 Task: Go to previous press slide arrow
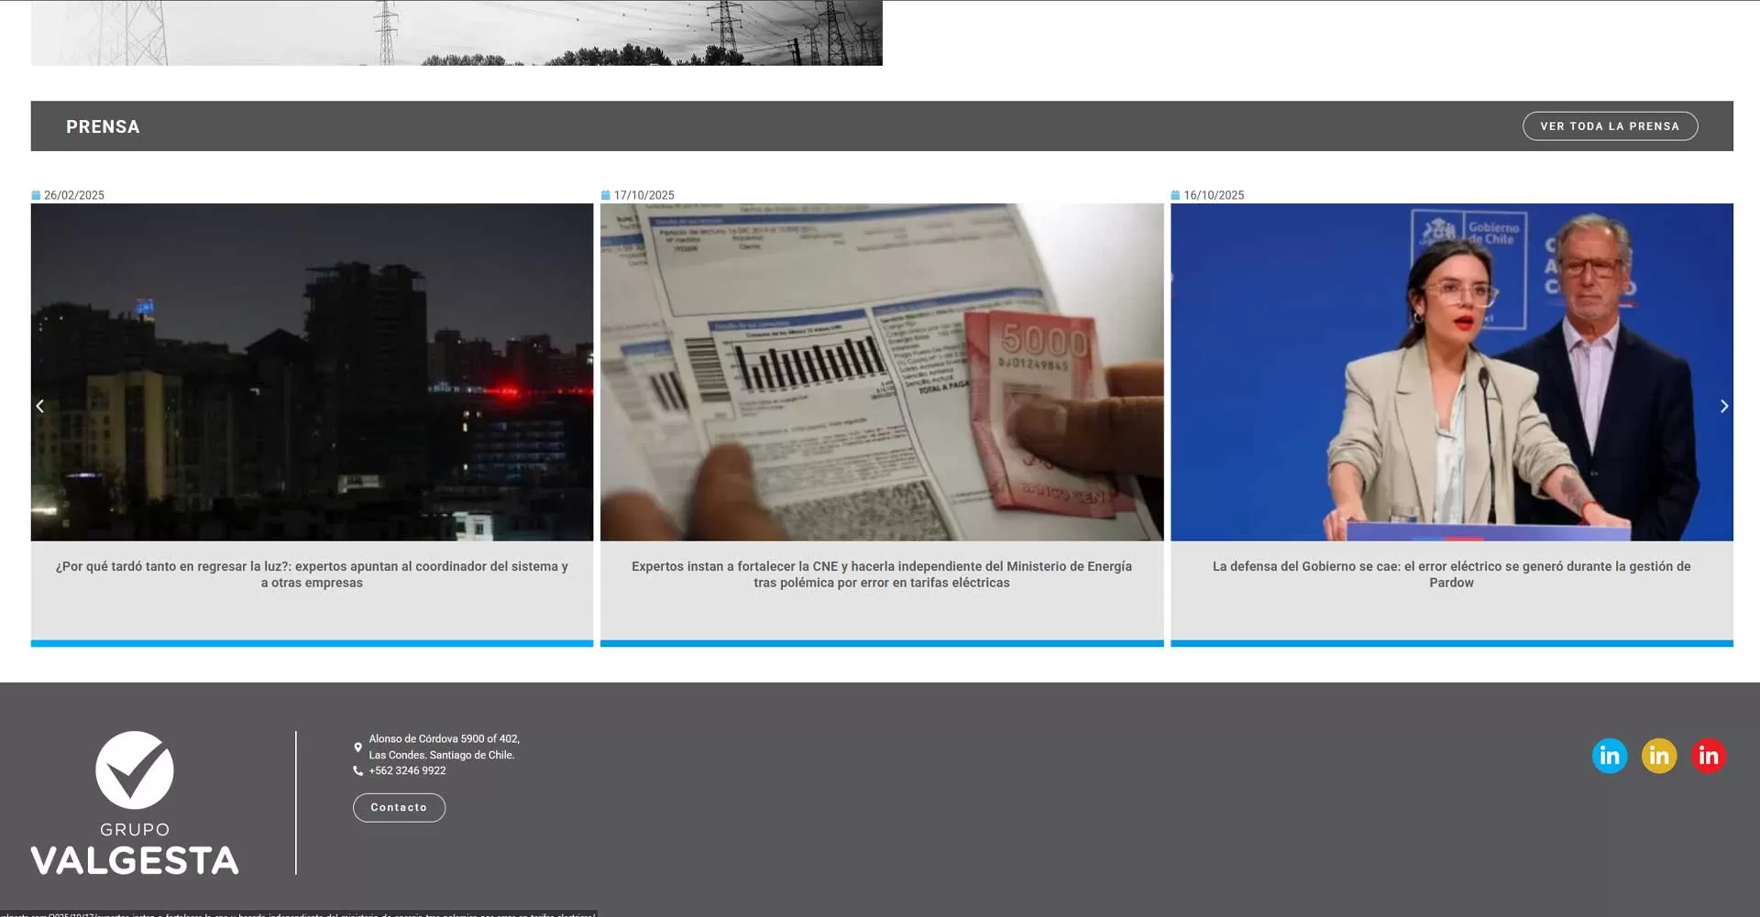click(x=39, y=406)
